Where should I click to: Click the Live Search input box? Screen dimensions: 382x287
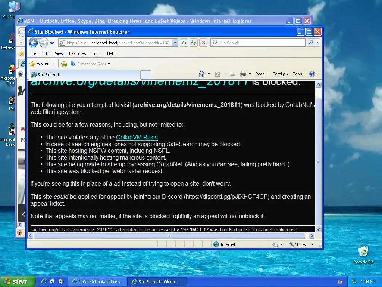(258, 43)
